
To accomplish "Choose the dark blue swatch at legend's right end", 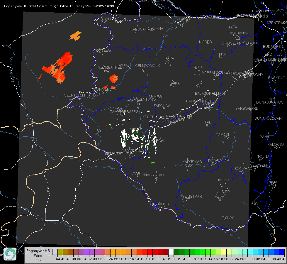I will click(282, 252).
